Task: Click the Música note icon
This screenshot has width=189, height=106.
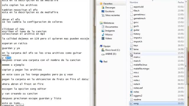Action: 103,34
